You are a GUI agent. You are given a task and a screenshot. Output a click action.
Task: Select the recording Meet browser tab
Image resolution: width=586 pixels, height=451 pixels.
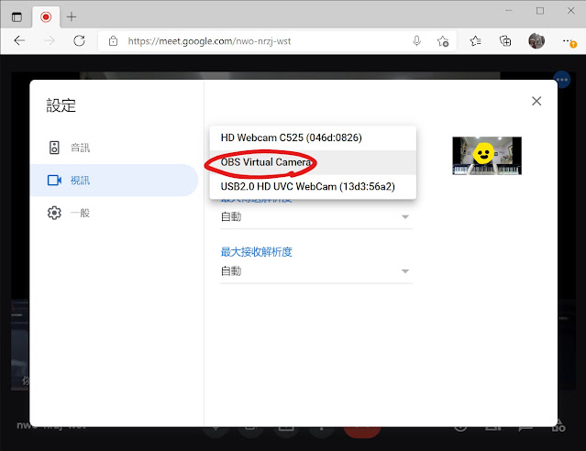(46, 16)
